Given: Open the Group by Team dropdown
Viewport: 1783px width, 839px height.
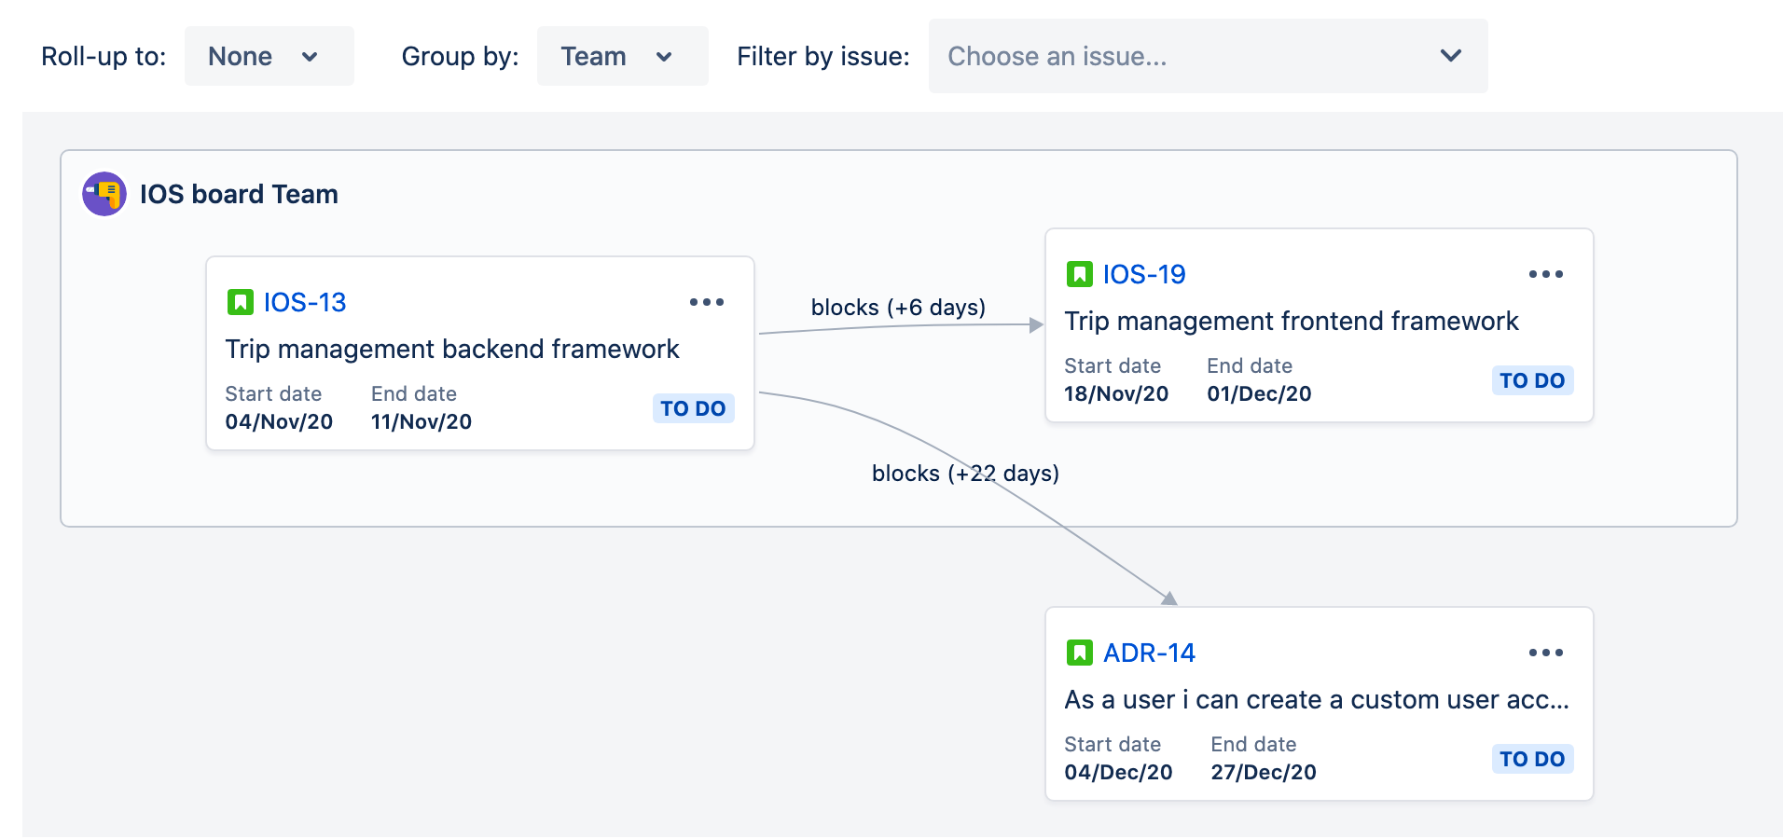Looking at the screenshot, I should pos(622,56).
